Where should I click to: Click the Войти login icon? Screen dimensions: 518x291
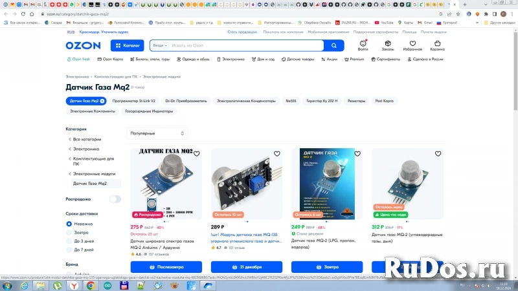[363, 44]
